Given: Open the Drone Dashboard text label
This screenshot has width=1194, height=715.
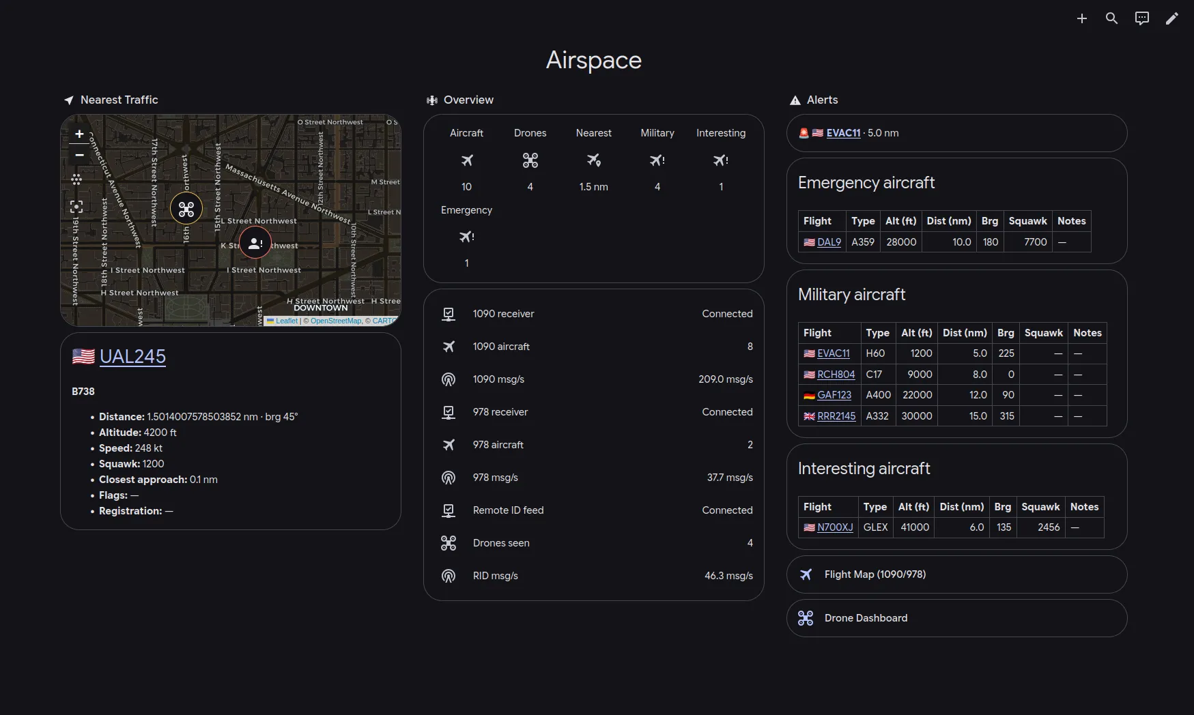Looking at the screenshot, I should coord(866,618).
